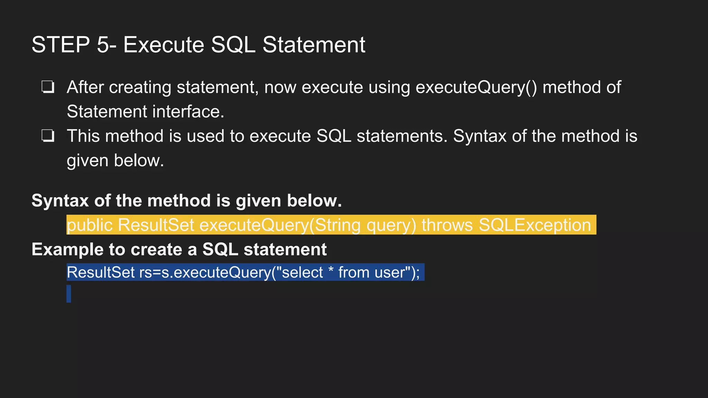Viewport: 708px width, 398px height.
Task: Click the non-bold "given below." line under the bullets
Action: pyautogui.click(x=115, y=161)
